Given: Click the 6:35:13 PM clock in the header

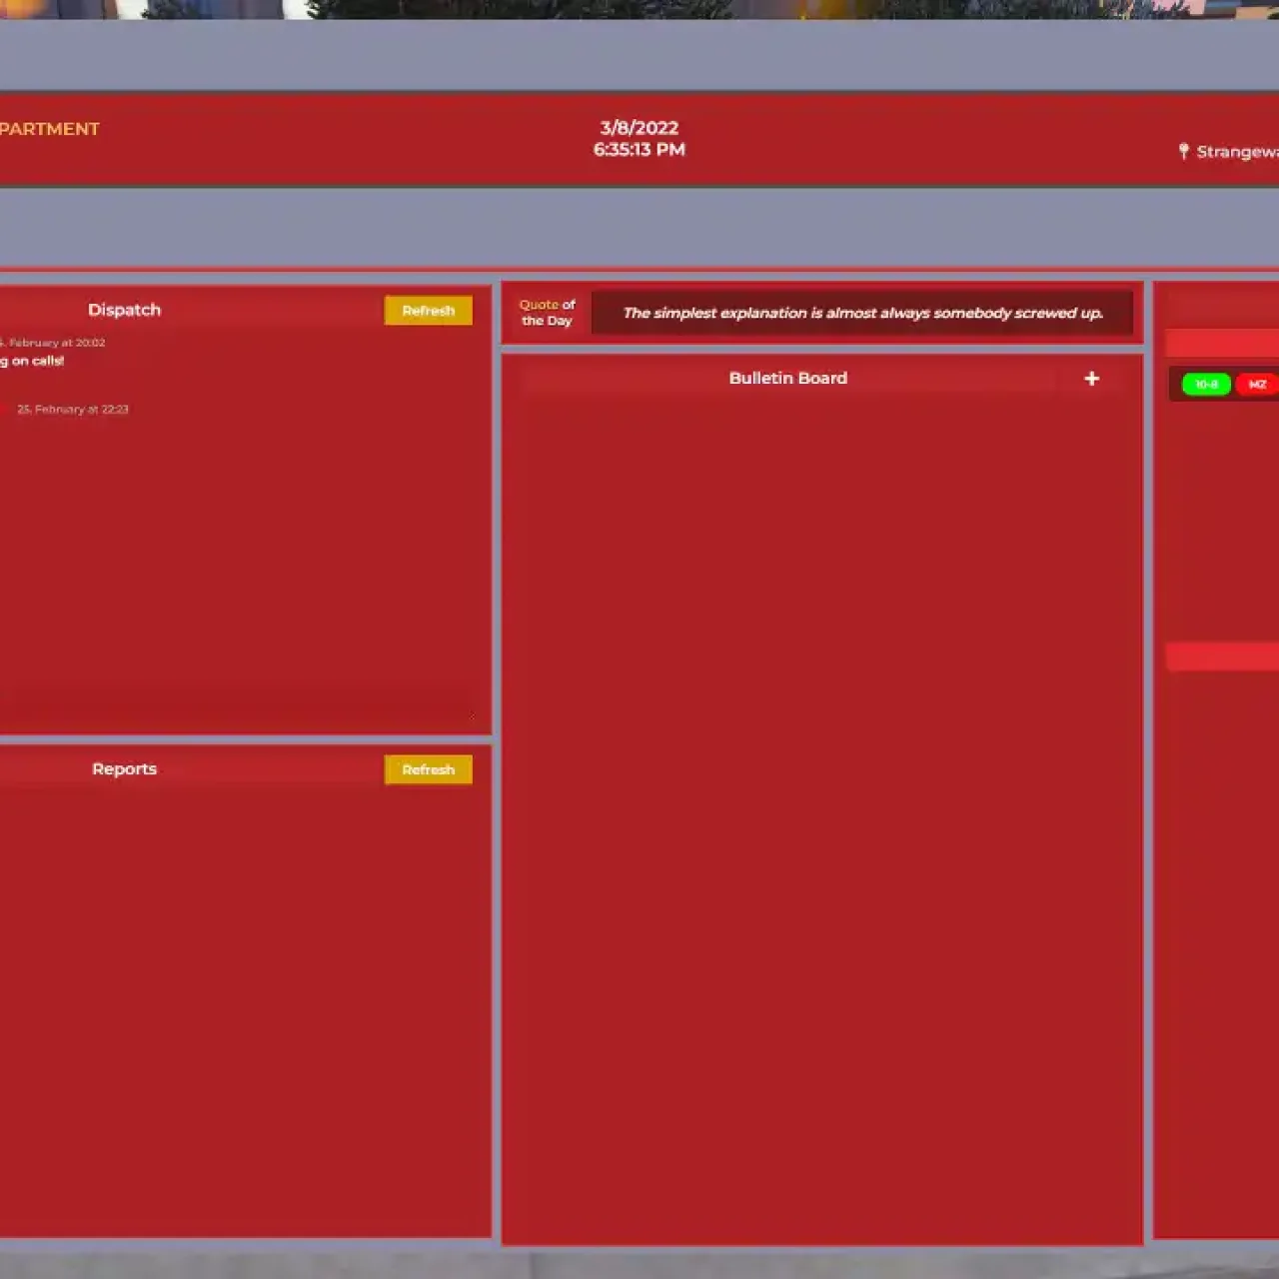Looking at the screenshot, I should click(x=639, y=150).
